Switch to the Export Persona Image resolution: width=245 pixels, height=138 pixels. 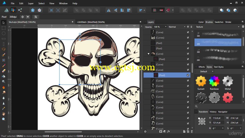click(x=20, y=10)
